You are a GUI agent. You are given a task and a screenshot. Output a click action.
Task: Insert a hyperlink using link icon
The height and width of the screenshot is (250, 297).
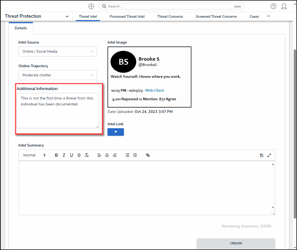[x=148, y=155]
